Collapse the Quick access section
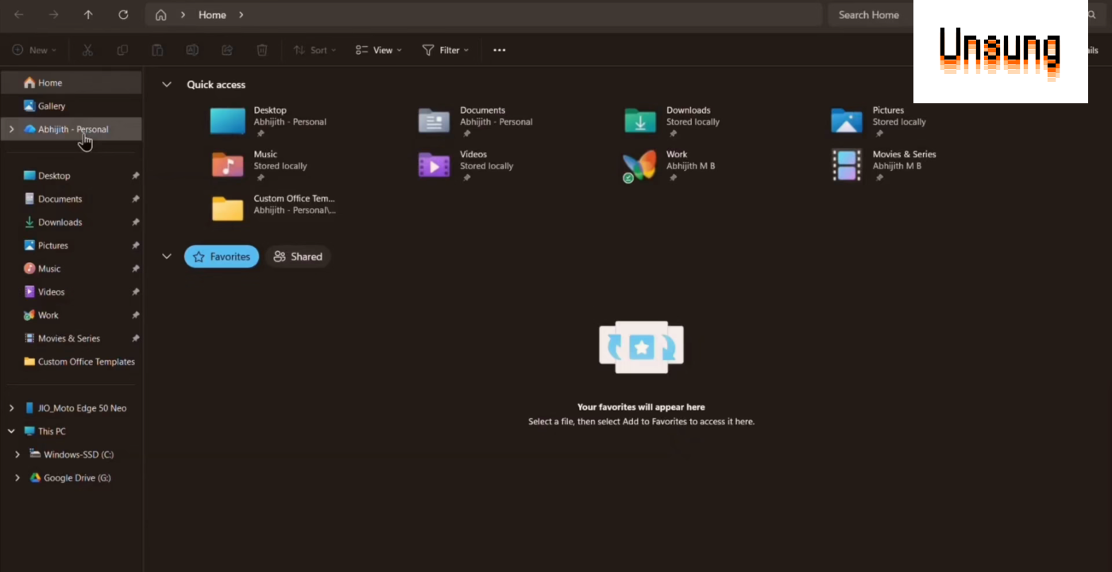Screen dimensions: 1112x572 (x=167, y=83)
